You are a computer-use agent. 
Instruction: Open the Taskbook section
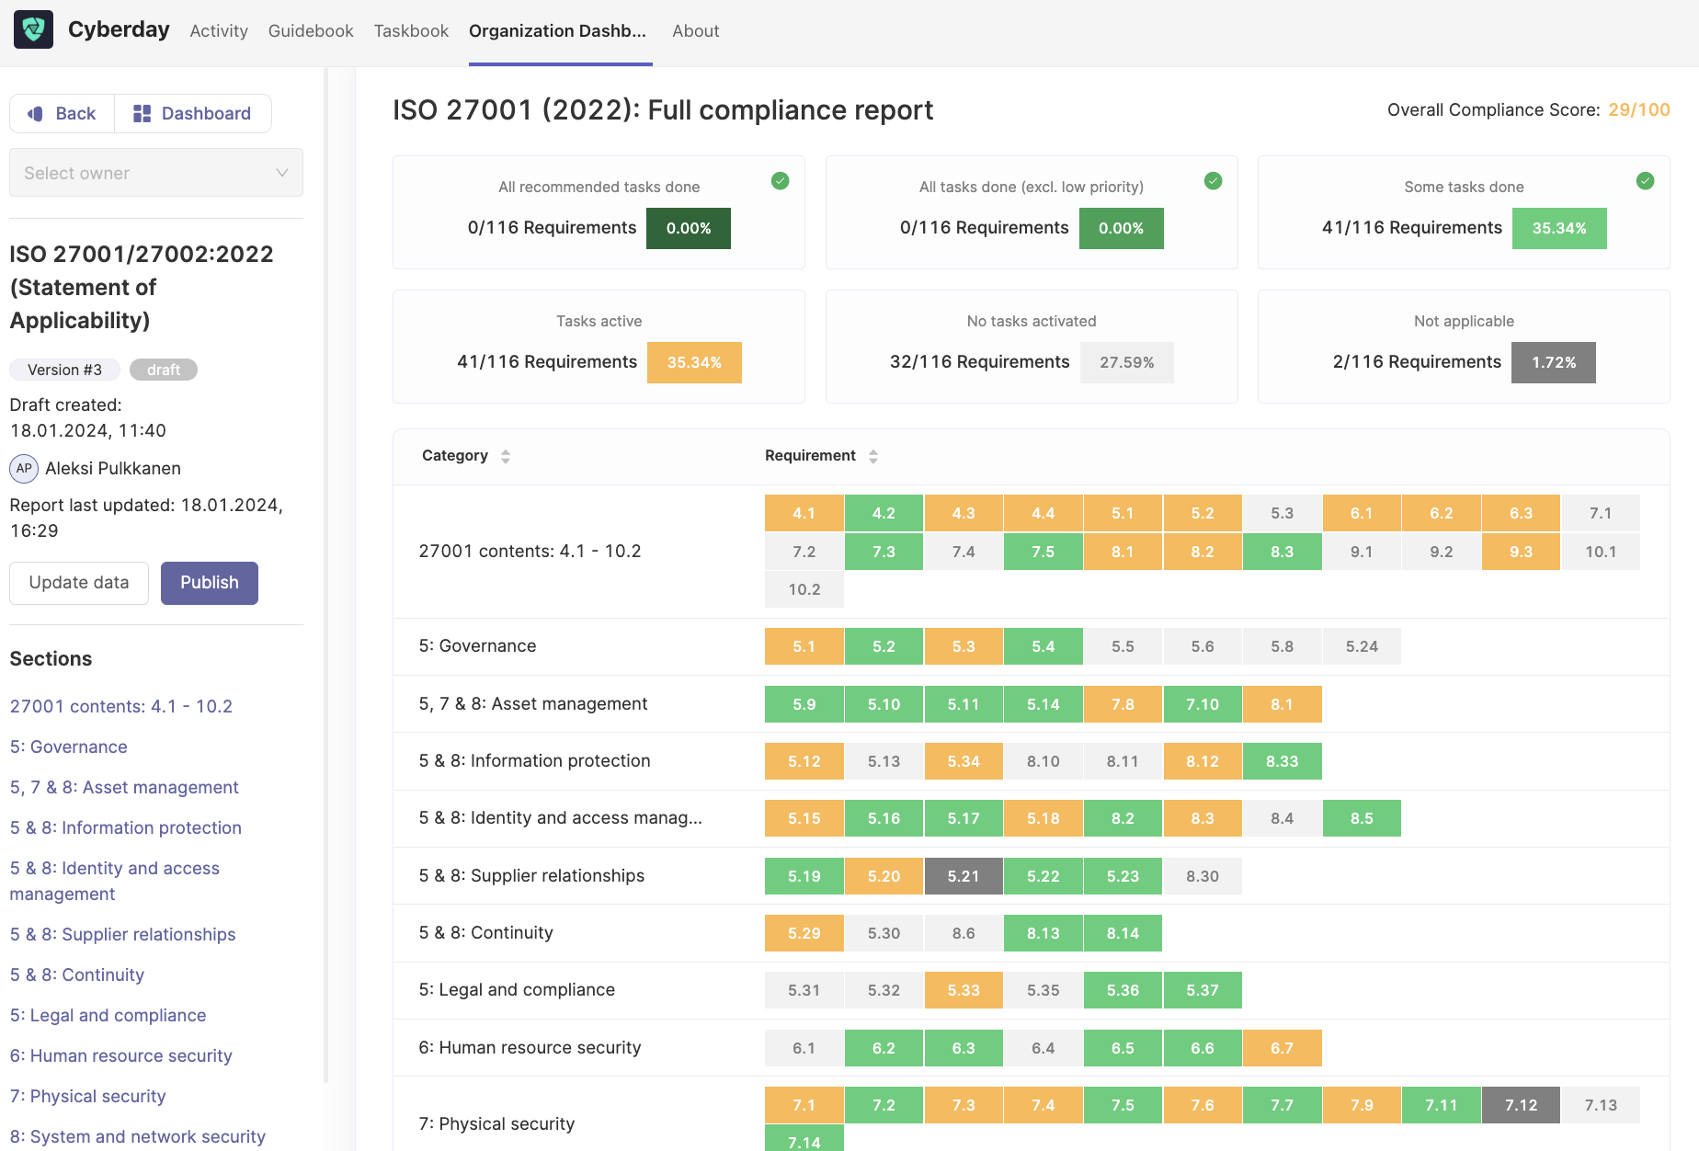411,30
